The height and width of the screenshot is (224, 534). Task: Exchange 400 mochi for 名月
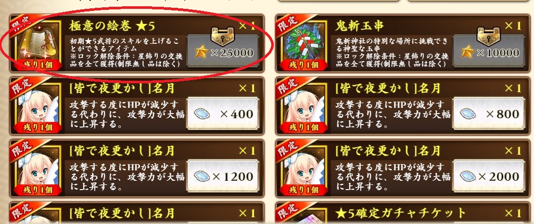pos(223,114)
